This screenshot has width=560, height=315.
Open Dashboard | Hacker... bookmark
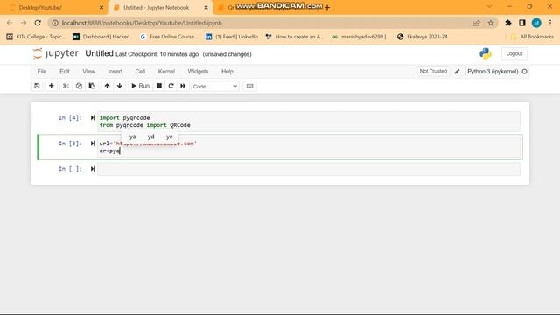coord(102,37)
